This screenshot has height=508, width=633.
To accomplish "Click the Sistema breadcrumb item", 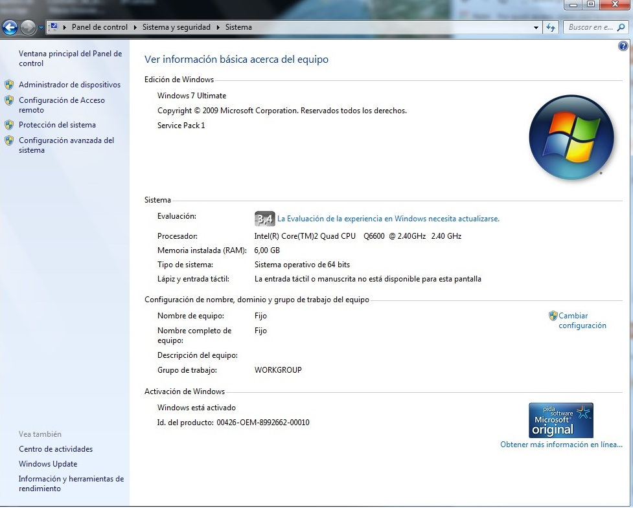I will click(238, 27).
